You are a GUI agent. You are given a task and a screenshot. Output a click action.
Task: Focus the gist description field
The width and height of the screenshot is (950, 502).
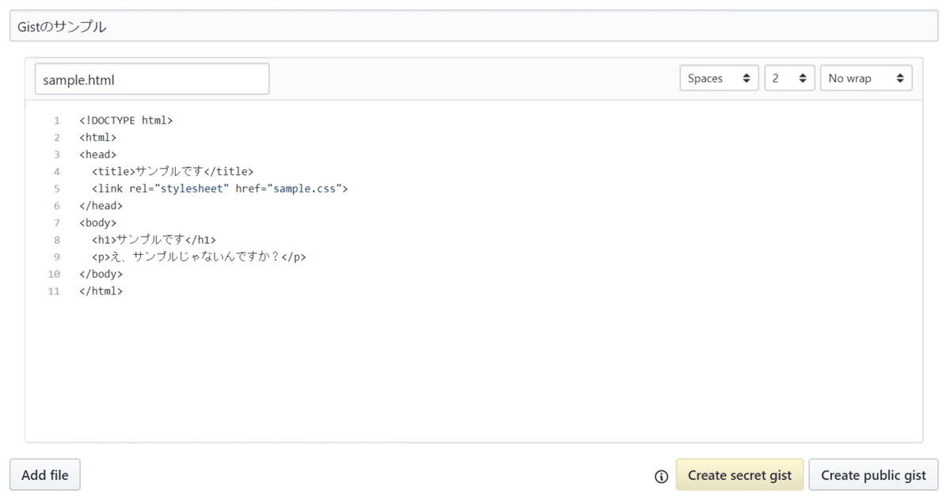(x=473, y=26)
